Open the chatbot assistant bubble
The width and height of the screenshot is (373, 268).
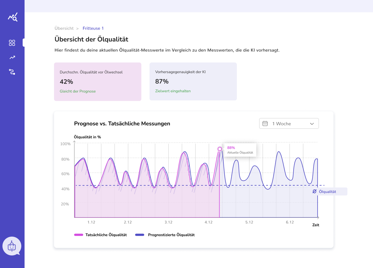click(12, 246)
